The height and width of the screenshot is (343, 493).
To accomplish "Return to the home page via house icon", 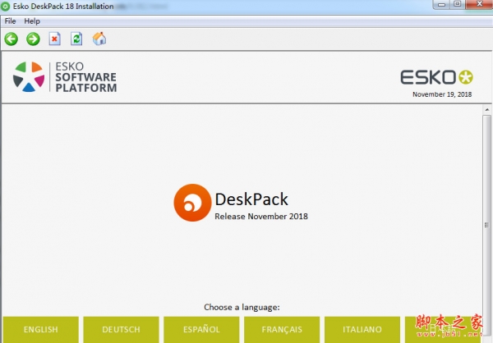I will (99, 39).
